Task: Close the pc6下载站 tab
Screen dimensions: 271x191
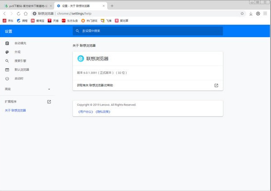Action: coord(51,6)
